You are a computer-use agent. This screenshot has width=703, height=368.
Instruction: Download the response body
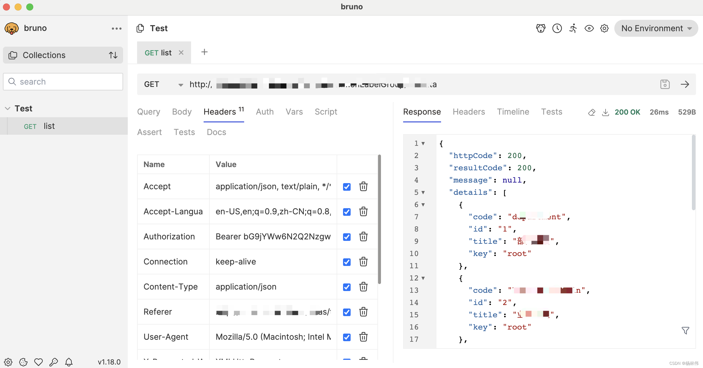(606, 112)
